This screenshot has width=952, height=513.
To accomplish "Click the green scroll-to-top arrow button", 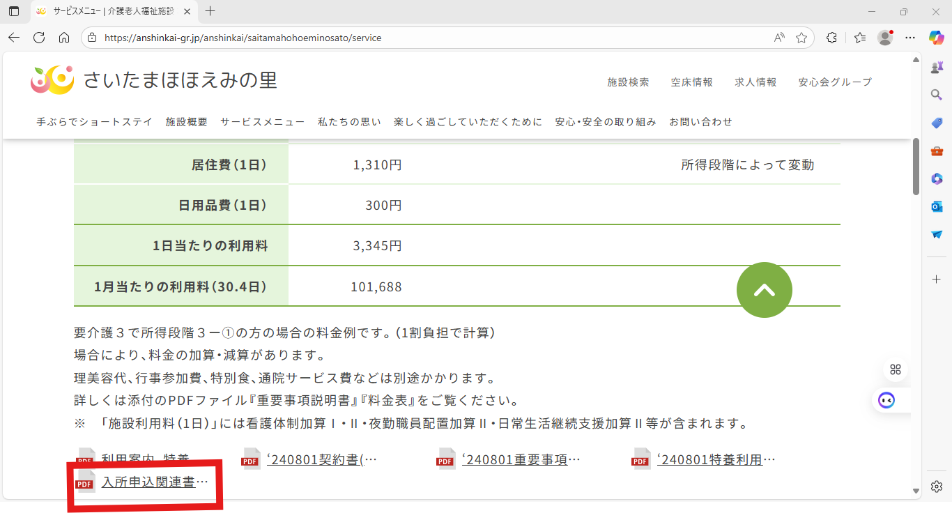I will [x=764, y=290].
